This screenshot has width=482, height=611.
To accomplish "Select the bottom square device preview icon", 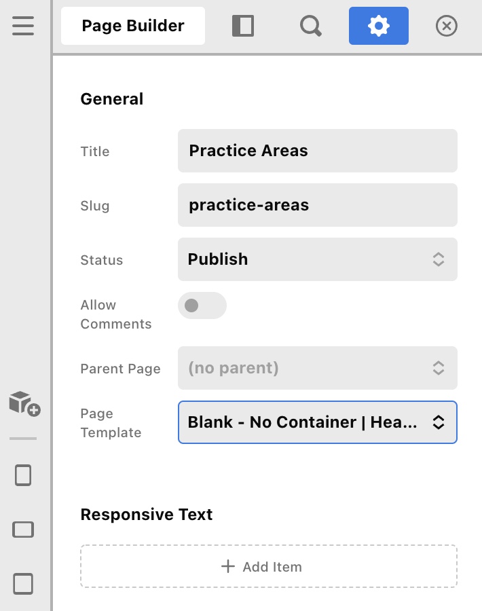I will pos(23,584).
